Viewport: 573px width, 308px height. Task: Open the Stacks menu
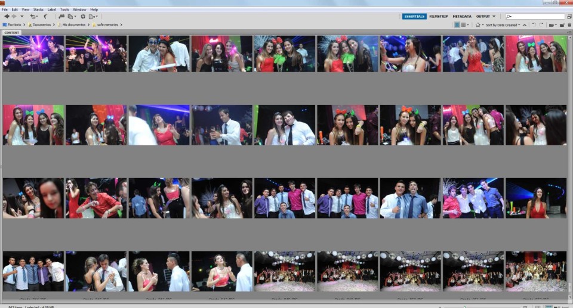coord(38,10)
